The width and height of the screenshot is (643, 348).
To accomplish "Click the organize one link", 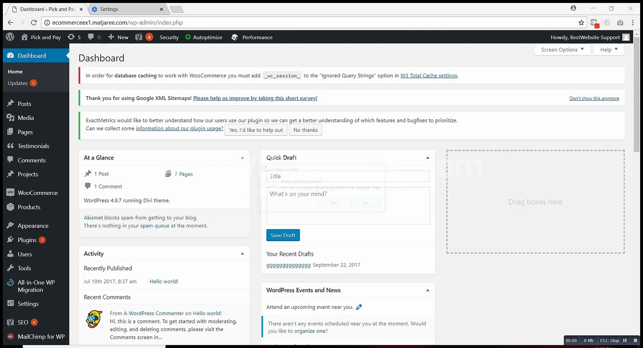I will pos(310,331).
